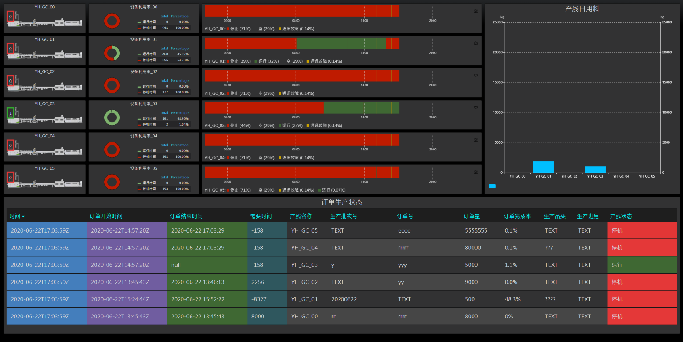This screenshot has width=683, height=342.
Task: Sort the table by 订单完成率 column
Action: (517, 216)
